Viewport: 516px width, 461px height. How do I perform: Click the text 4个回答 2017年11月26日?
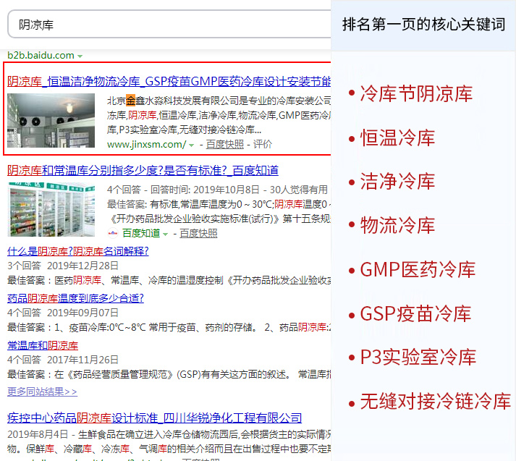click(63, 360)
